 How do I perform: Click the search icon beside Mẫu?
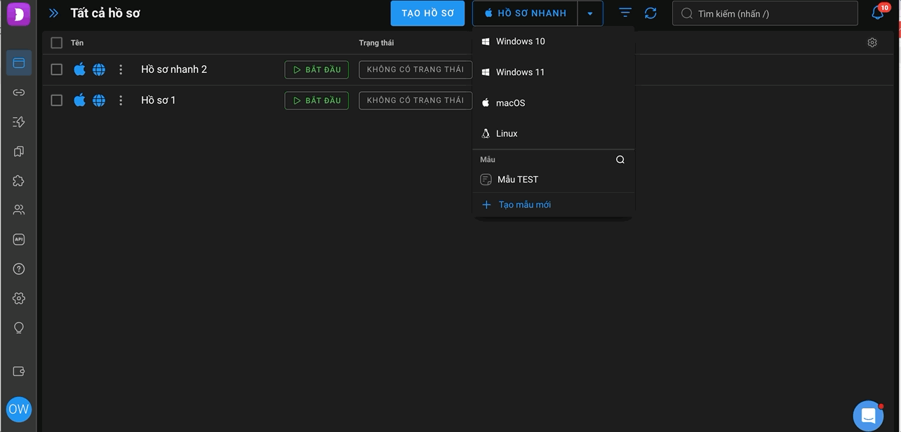(620, 160)
